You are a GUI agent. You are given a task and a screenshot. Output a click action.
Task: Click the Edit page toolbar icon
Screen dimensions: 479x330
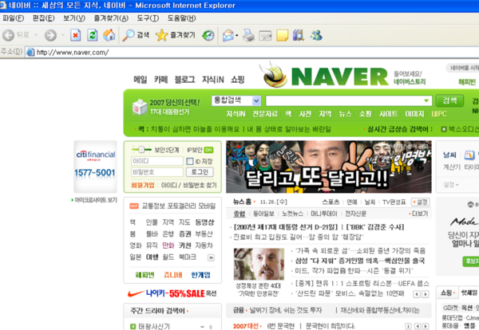pos(265,36)
